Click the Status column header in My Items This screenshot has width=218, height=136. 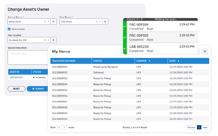click(x=113, y=61)
